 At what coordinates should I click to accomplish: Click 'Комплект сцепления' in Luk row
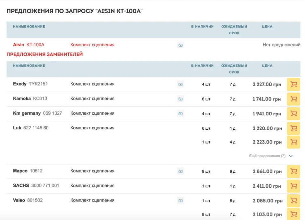92,128
